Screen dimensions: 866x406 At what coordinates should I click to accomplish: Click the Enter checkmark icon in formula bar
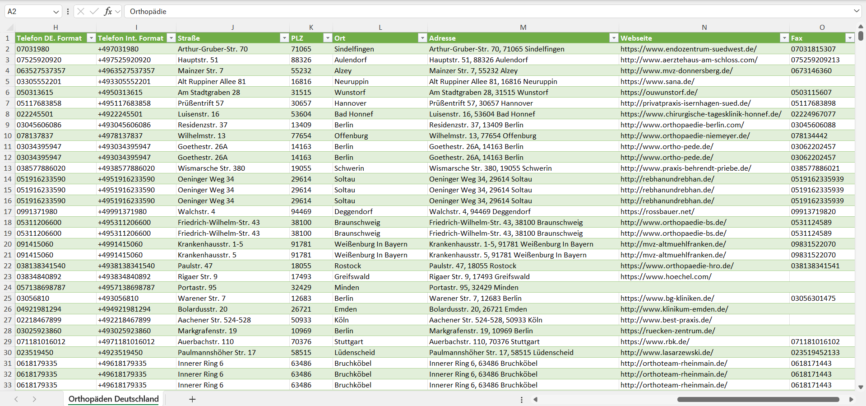[x=94, y=11]
